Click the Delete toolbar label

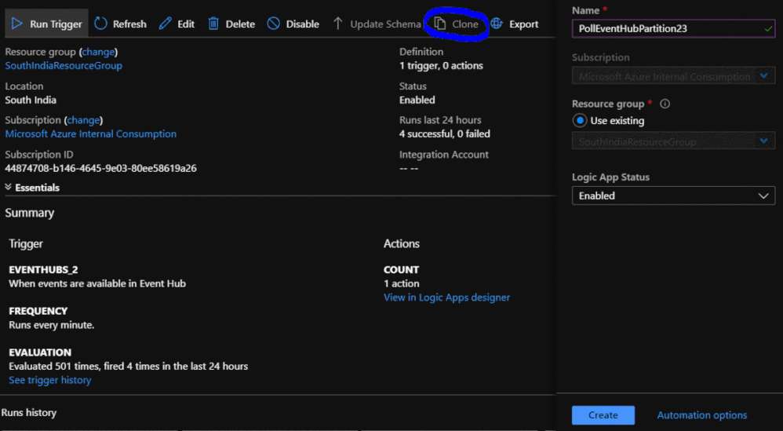240,24
